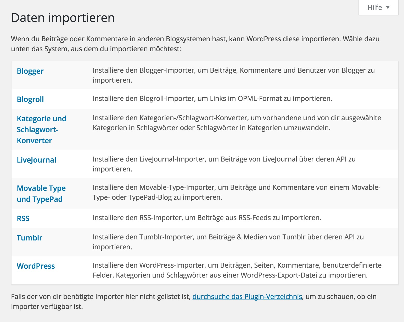Click the RSS-Feeds description text
The image size is (404, 322).
pos(207,218)
